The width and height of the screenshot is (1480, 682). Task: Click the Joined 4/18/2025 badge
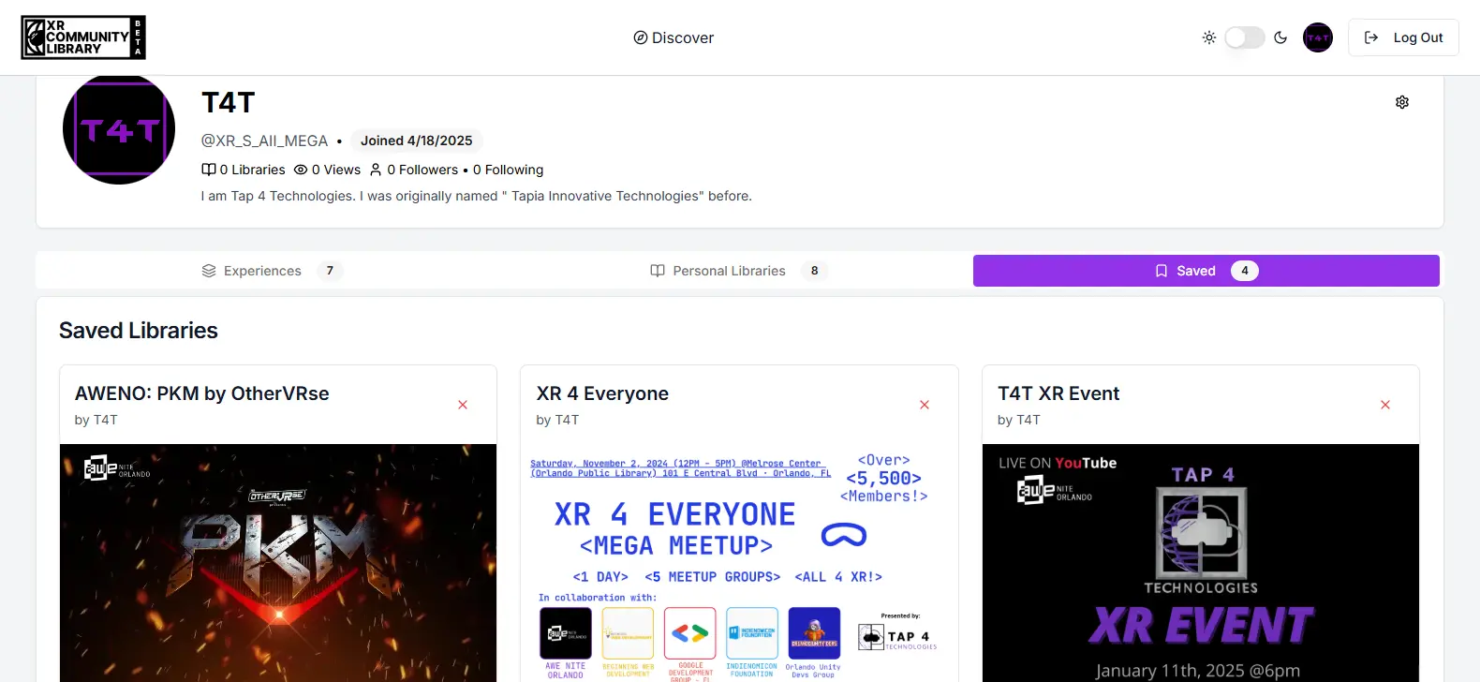[x=417, y=141]
